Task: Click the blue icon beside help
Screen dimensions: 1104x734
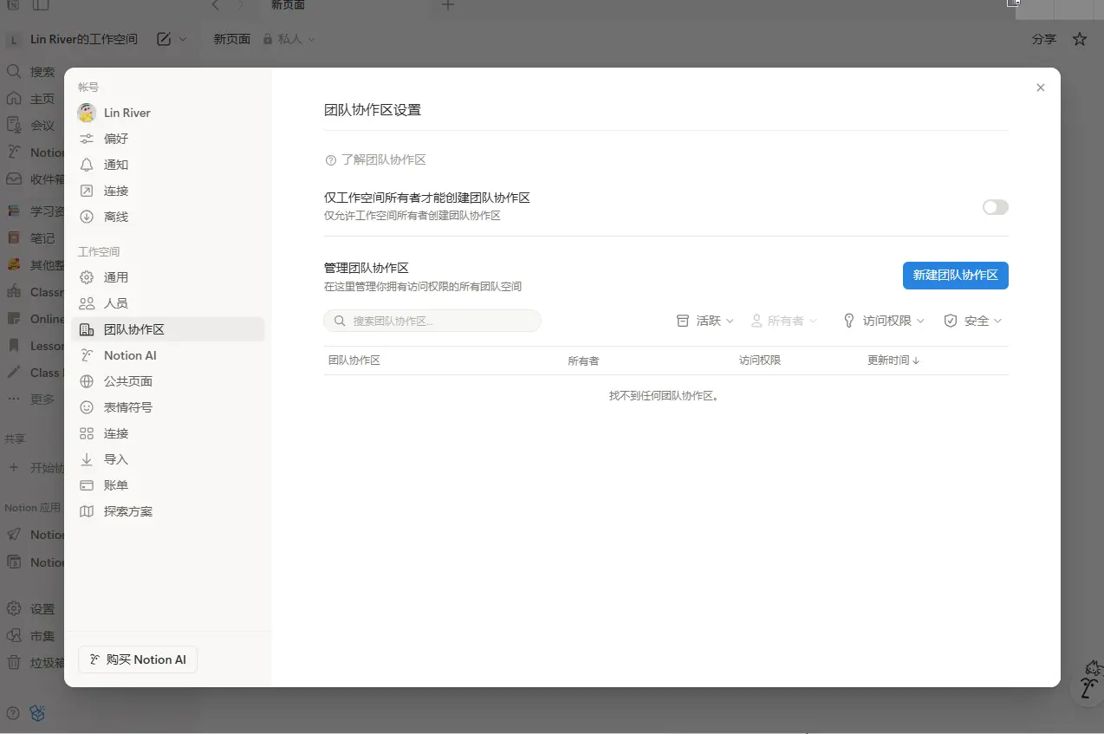Action: 37,713
